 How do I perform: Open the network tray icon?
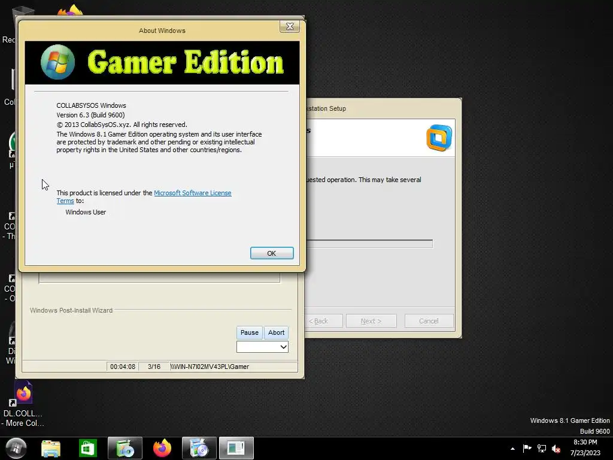(541, 448)
